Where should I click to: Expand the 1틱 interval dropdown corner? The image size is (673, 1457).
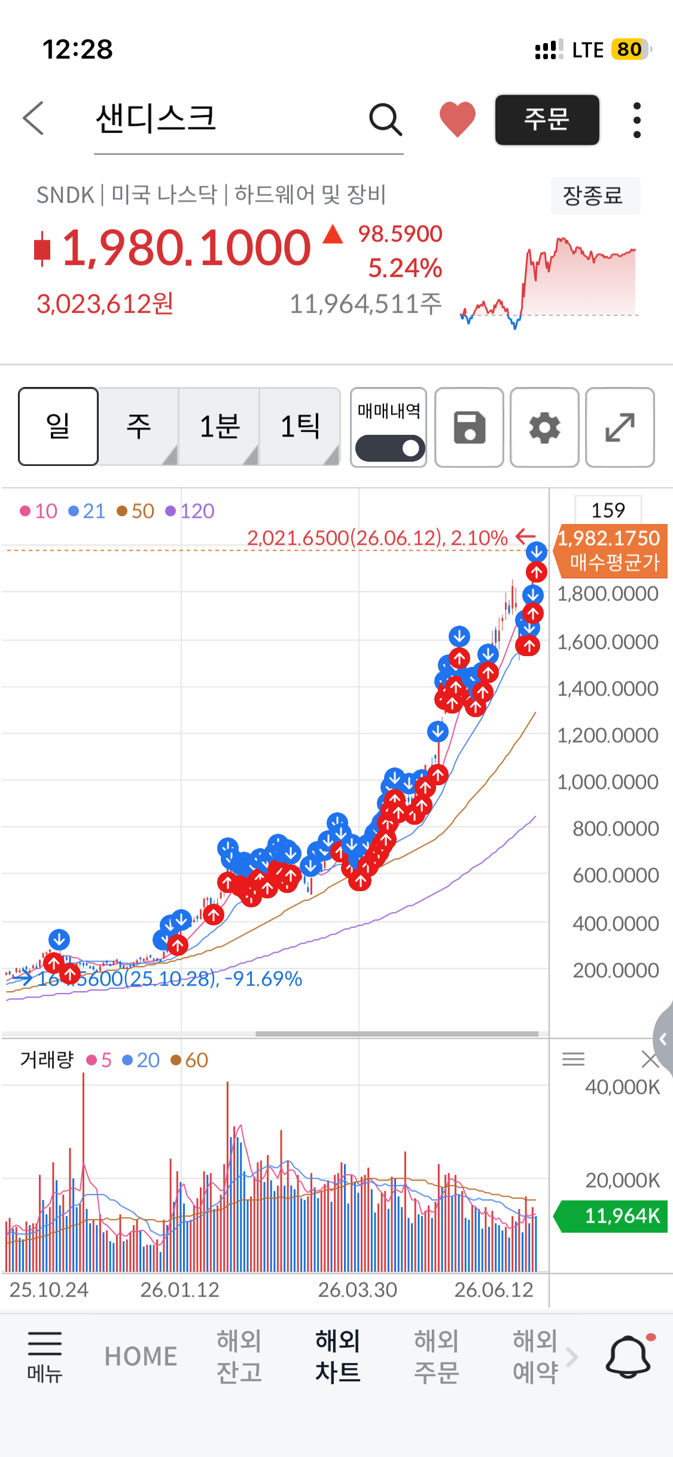coord(331,456)
